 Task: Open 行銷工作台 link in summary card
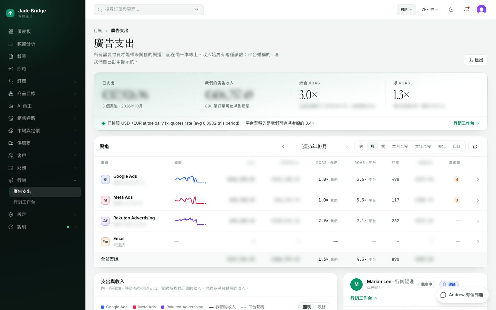click(466, 123)
